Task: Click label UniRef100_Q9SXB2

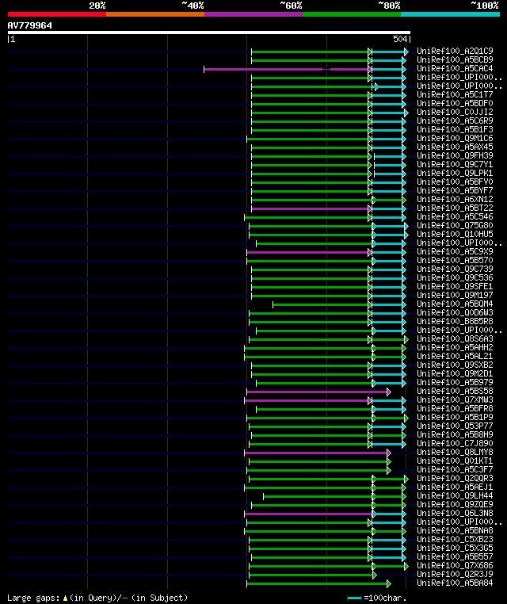Action: (455, 365)
